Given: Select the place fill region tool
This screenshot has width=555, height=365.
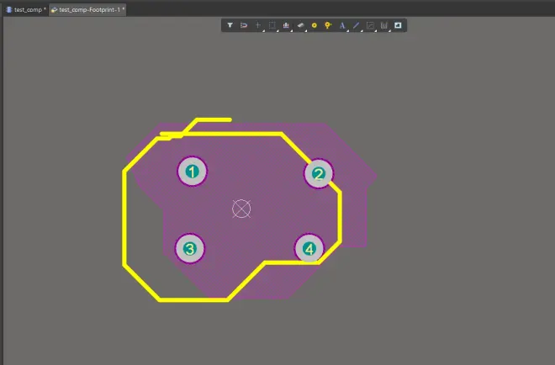Looking at the screenshot, I should pyautogui.click(x=398, y=25).
